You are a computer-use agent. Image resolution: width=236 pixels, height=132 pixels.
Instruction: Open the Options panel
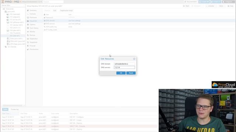32,25
